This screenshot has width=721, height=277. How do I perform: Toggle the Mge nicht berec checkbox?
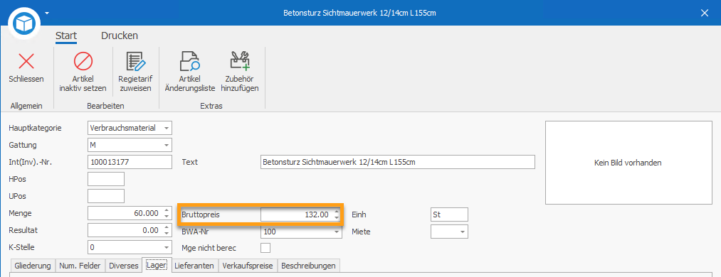click(265, 248)
